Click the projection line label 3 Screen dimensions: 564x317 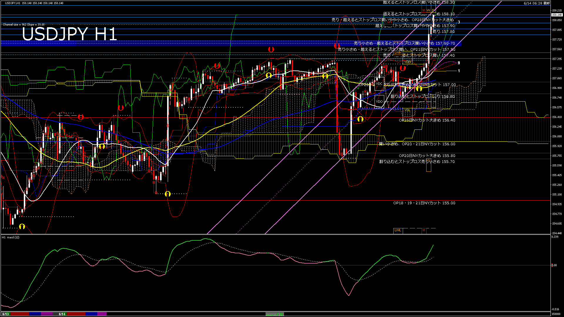point(459,22)
